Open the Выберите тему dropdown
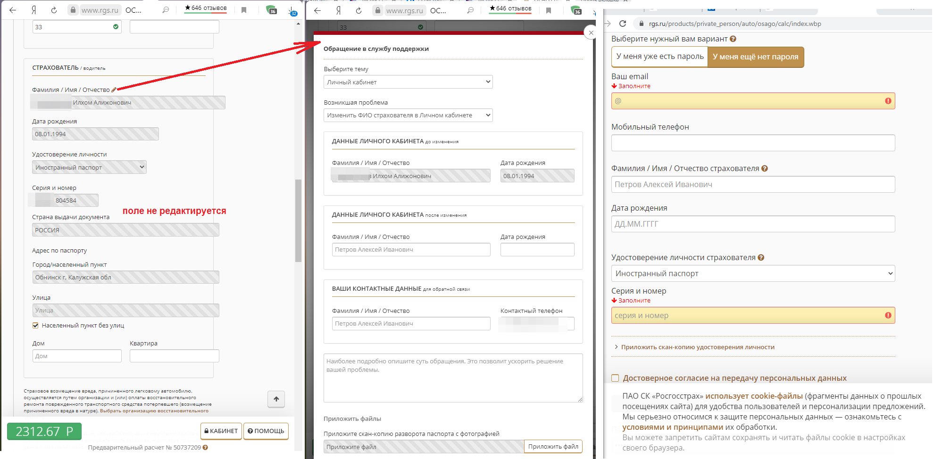This screenshot has width=934, height=459. 408,82
